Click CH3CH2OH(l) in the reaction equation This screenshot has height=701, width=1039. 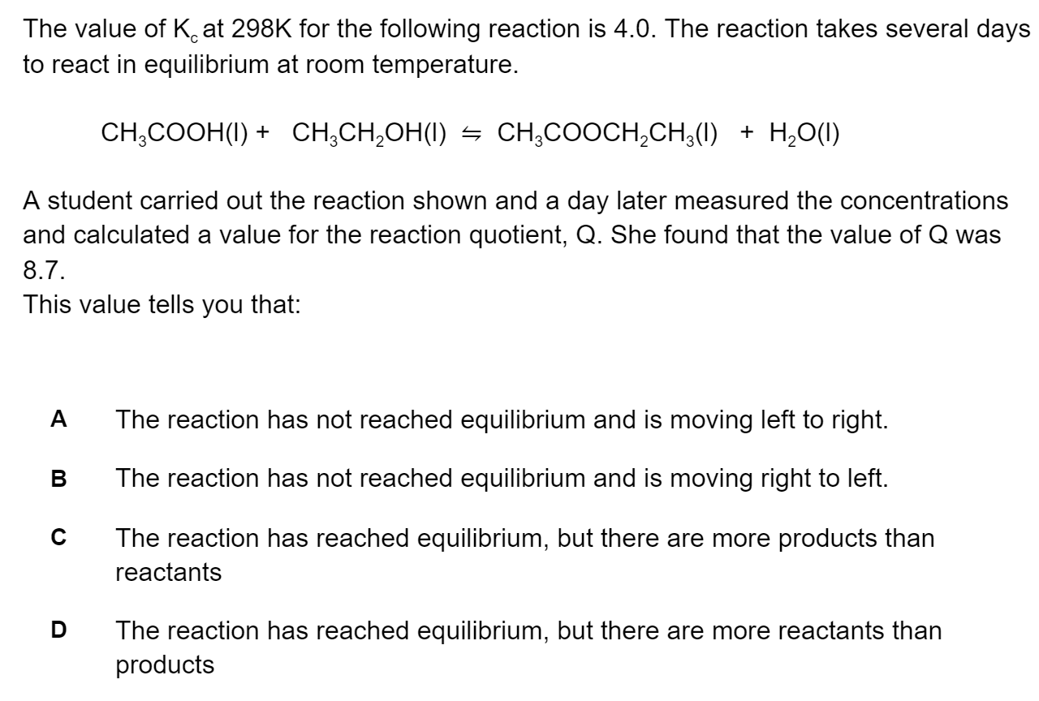tap(370, 132)
